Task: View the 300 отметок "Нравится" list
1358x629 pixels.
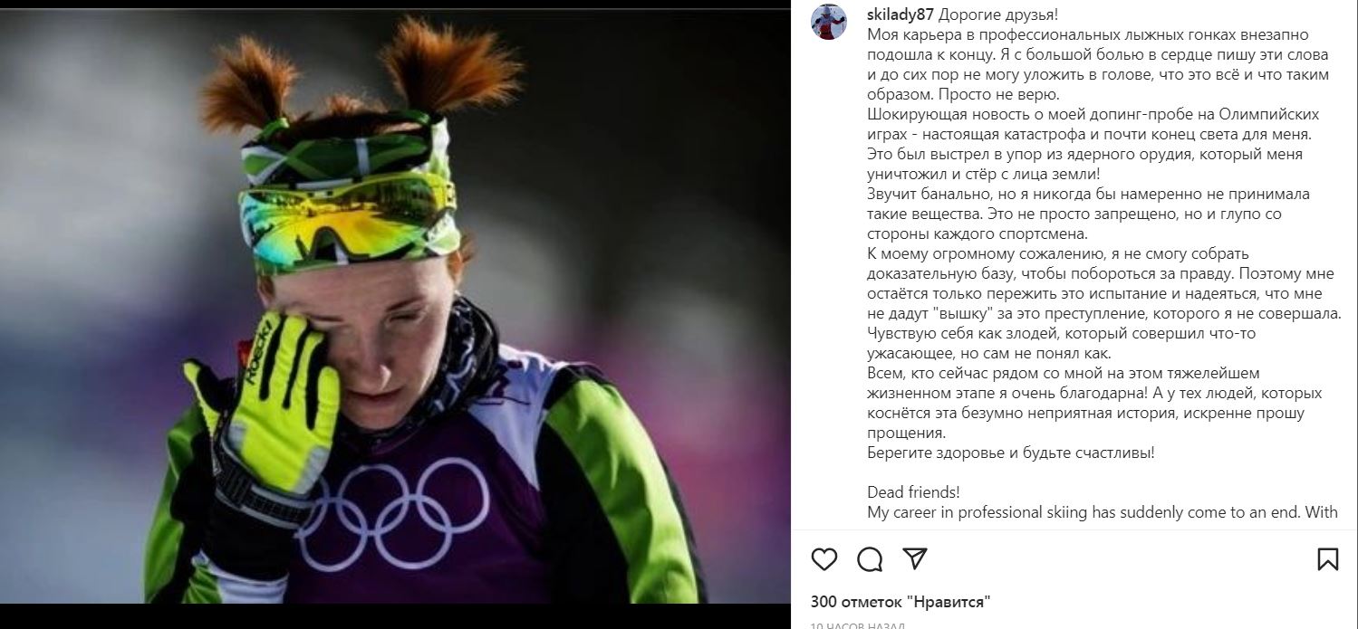Action: tap(901, 602)
